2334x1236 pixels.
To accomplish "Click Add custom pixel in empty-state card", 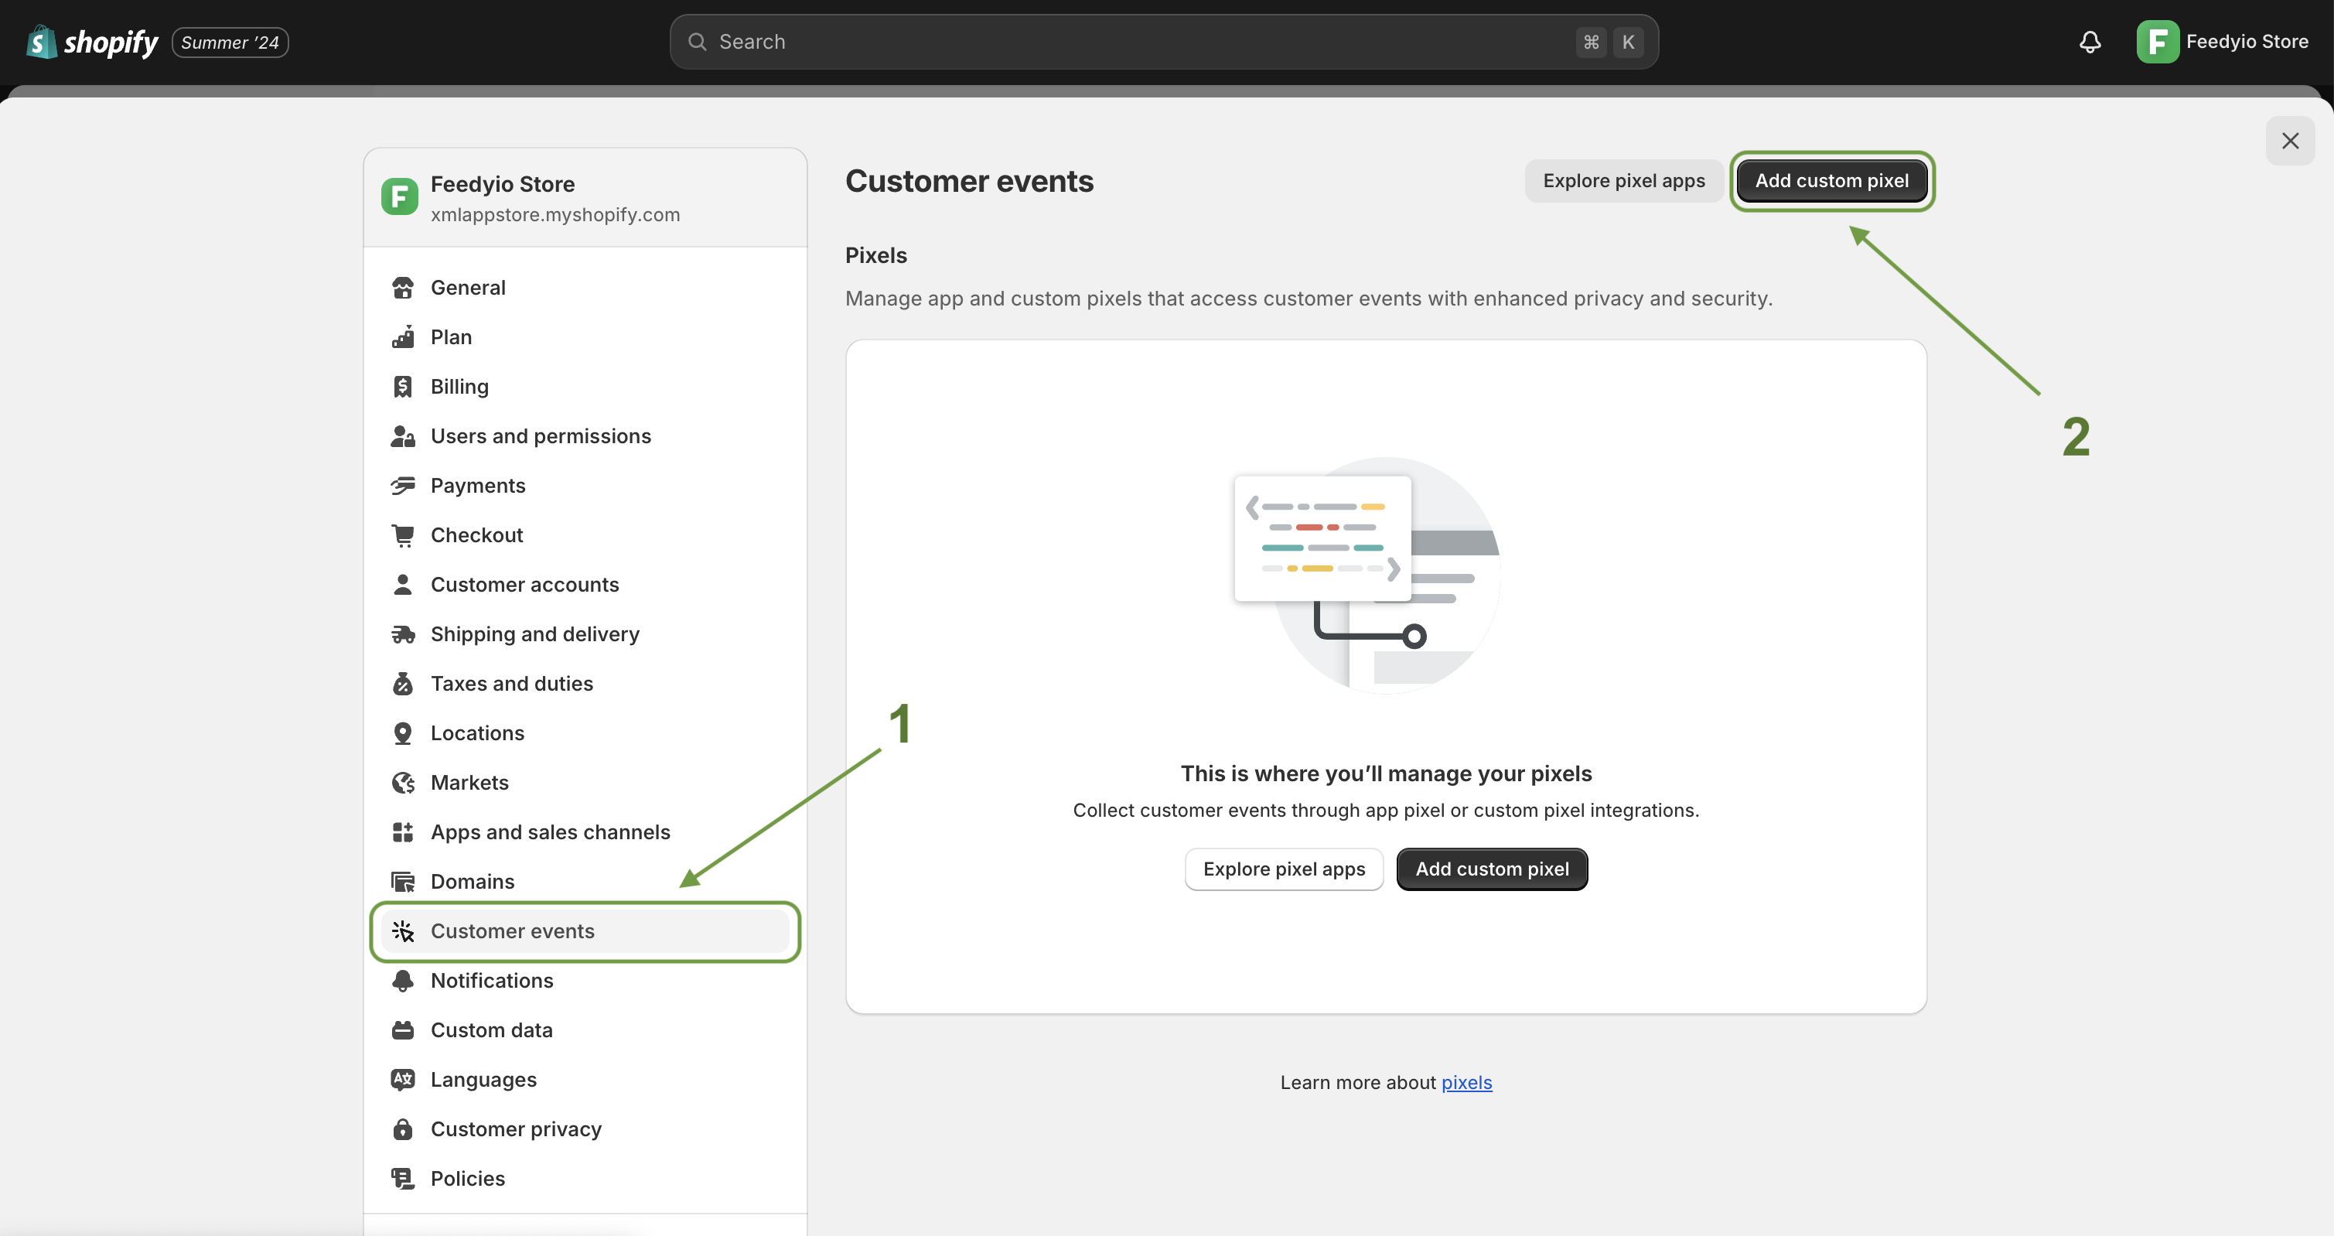I will pyautogui.click(x=1491, y=869).
